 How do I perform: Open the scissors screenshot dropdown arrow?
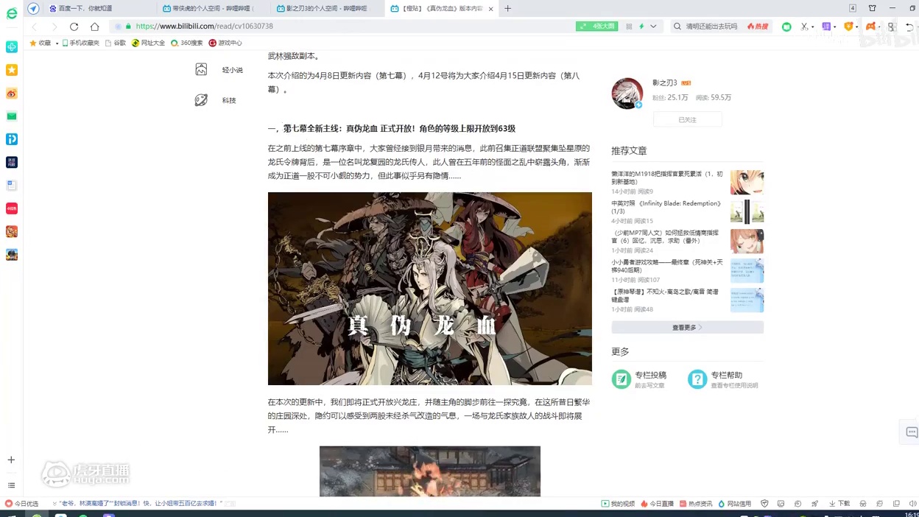813,27
